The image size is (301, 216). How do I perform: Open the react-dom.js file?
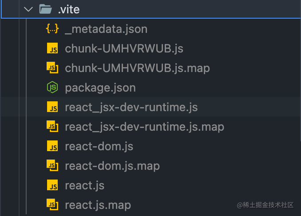coord(99,146)
